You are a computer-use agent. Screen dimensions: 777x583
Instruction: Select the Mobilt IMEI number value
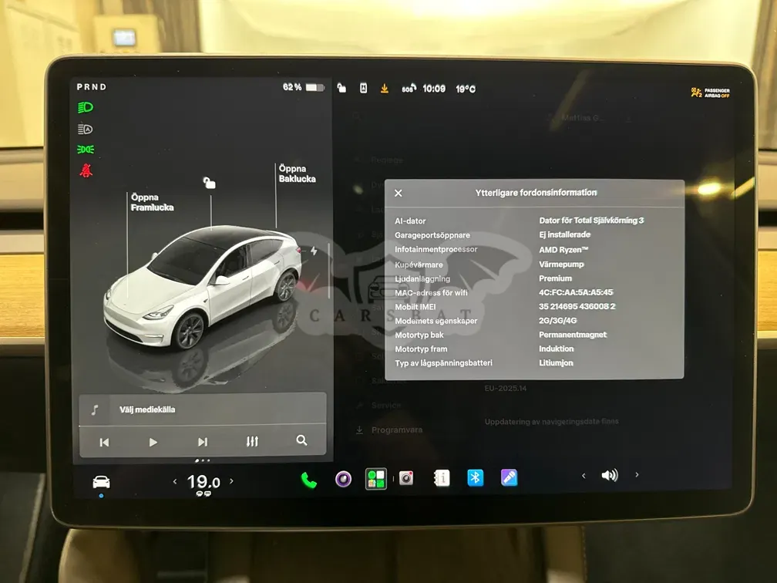click(x=577, y=306)
